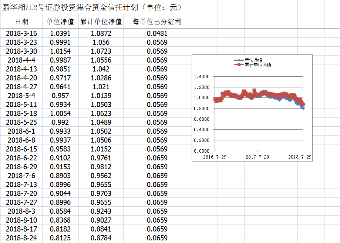Screen dimensions: 340x243
Task: Select date cell 2018-3-16
Action: click(x=22, y=33)
